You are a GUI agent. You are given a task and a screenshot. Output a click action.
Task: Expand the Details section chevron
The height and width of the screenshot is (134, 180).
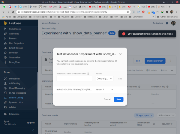(x=172, y=70)
